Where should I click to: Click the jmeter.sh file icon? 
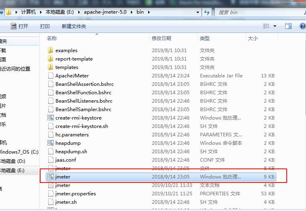(x=51, y=202)
